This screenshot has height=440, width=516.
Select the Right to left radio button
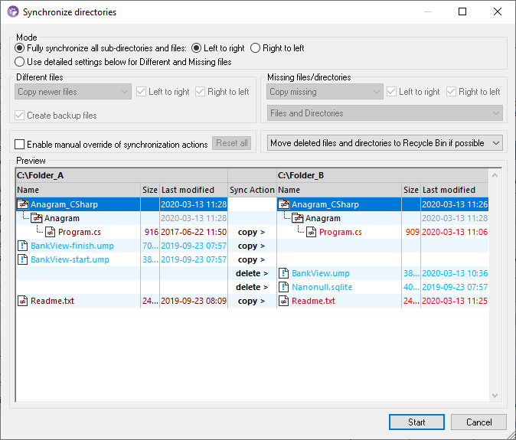click(256, 48)
